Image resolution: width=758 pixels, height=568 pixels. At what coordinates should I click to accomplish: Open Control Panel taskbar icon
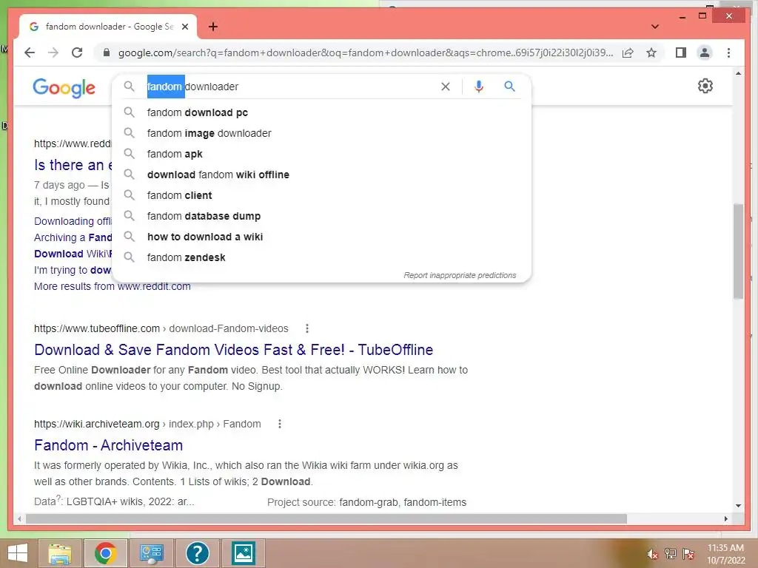151,553
